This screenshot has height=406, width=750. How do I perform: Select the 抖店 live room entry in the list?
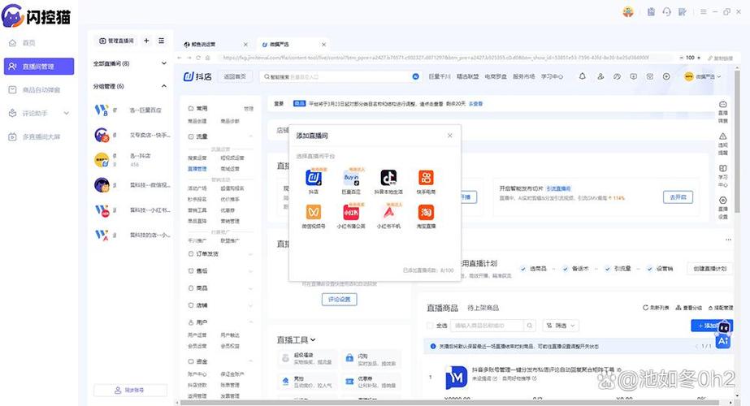point(132,160)
